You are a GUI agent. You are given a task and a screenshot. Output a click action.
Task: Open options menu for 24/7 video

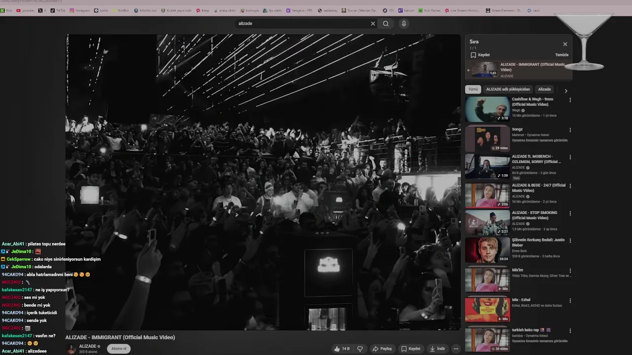click(x=570, y=186)
